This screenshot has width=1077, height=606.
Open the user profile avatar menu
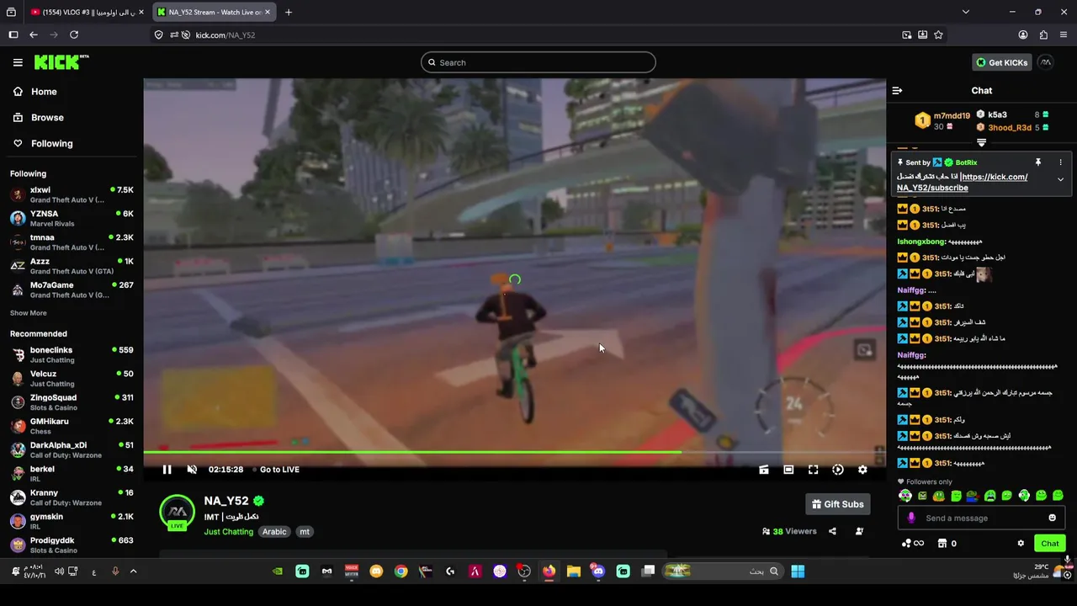point(1045,62)
